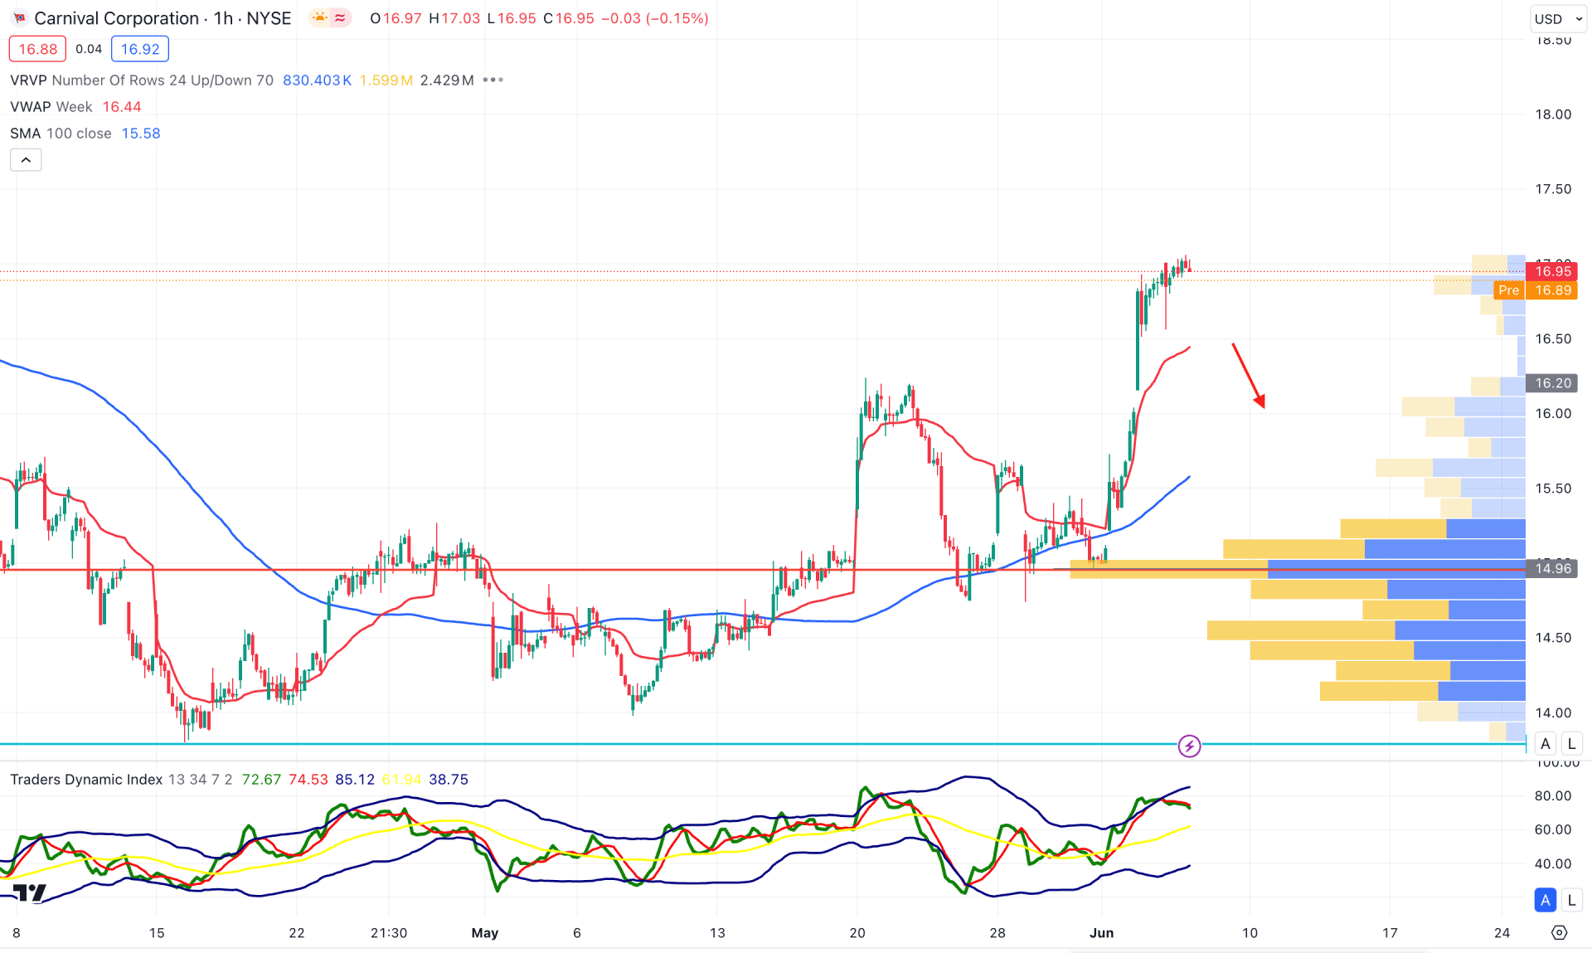Open chart settings gear icon
The height and width of the screenshot is (953, 1592).
pos(1559,933)
